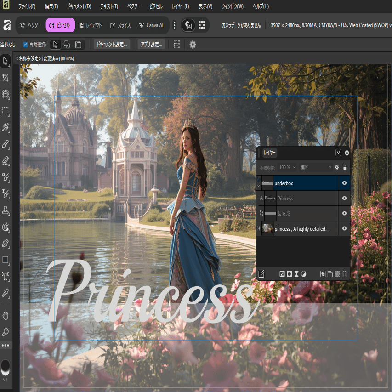Image resolution: width=392 pixels, height=392 pixels.
Task: Open the opacity 100 % dropdown
Action: point(287,167)
